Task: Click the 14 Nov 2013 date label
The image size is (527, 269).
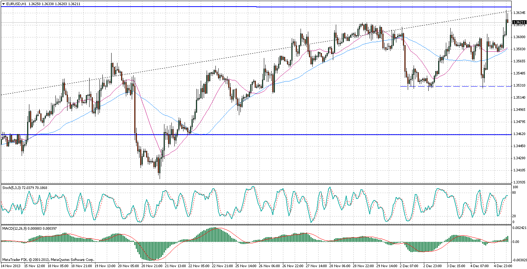Action: click(10, 265)
